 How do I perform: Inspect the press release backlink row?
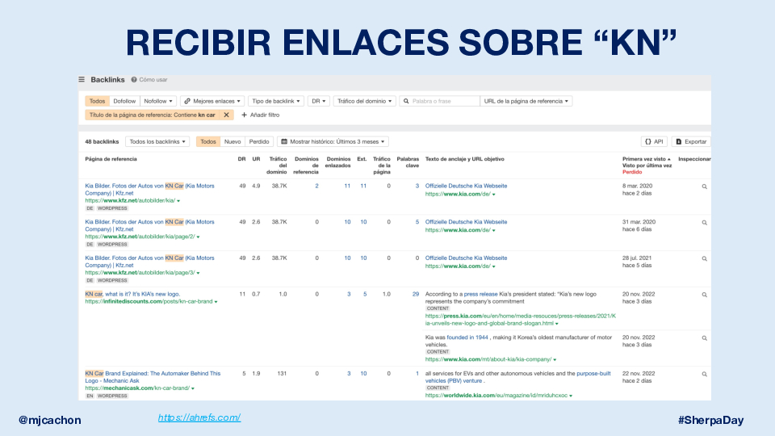[x=704, y=296]
